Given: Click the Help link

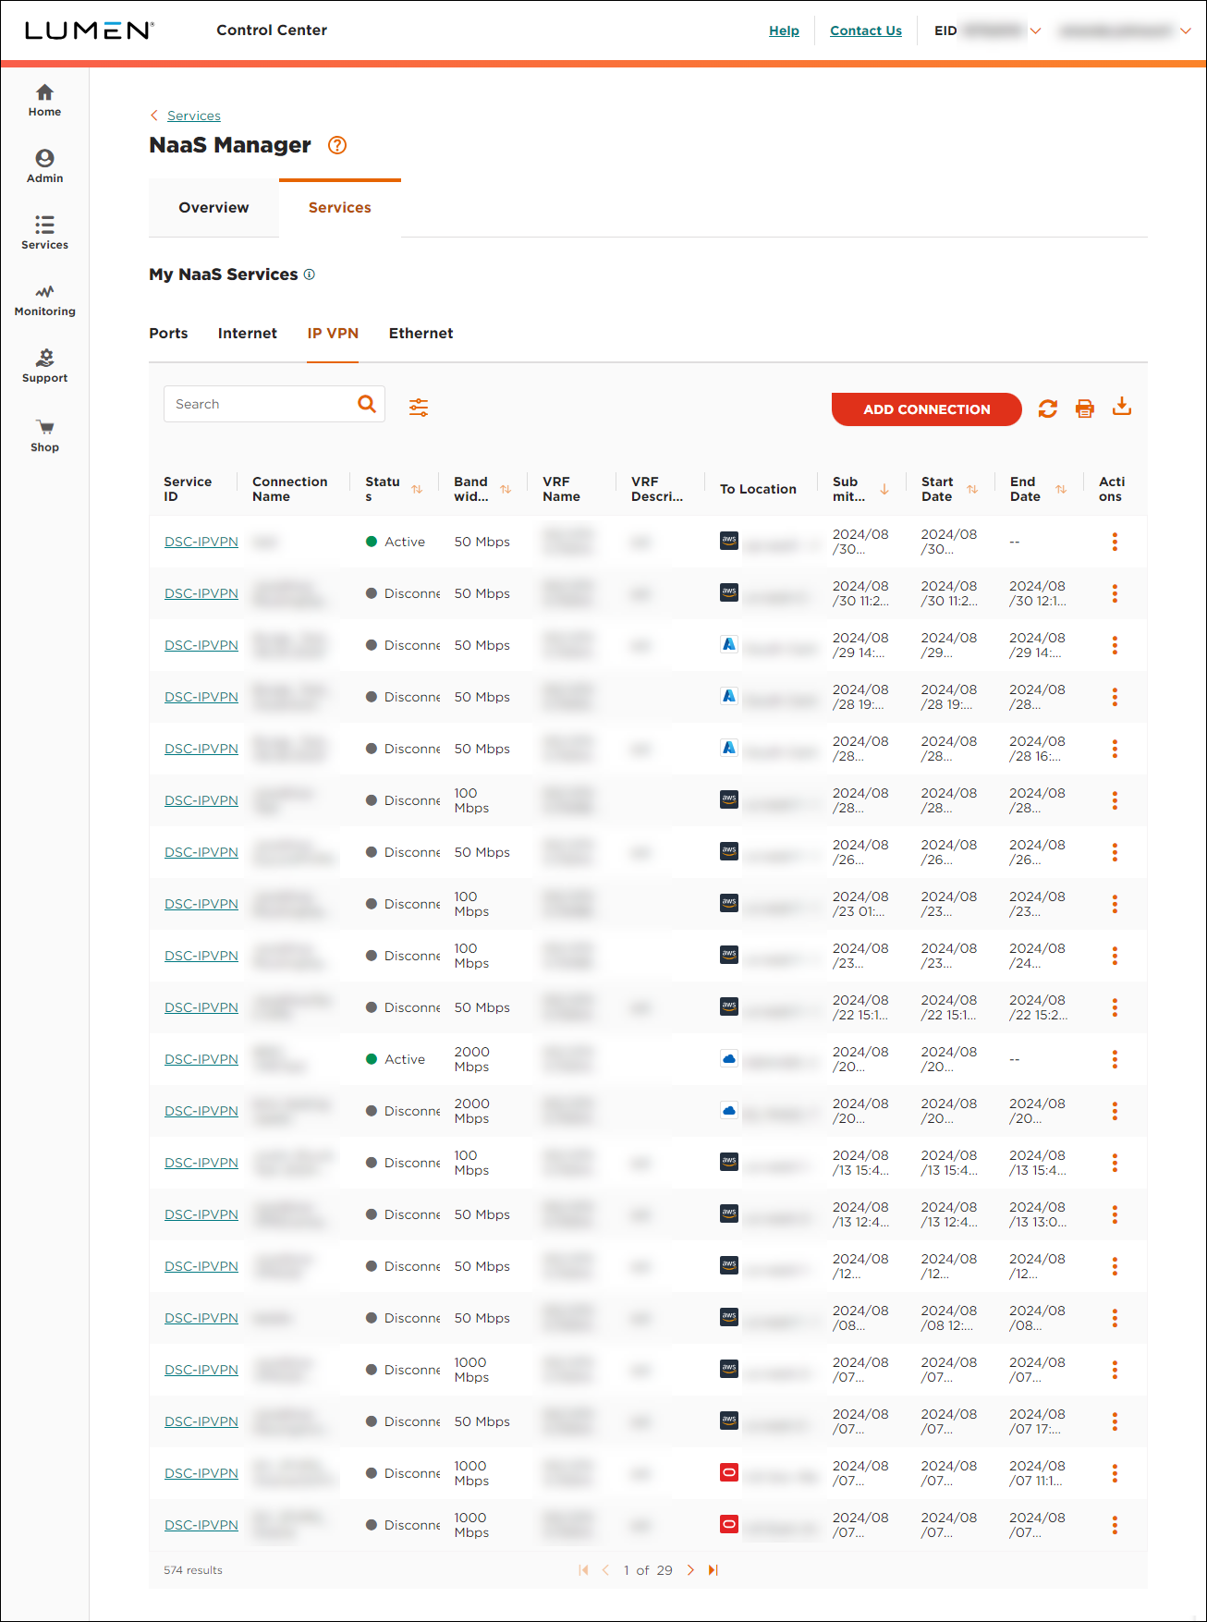Looking at the screenshot, I should tap(784, 30).
